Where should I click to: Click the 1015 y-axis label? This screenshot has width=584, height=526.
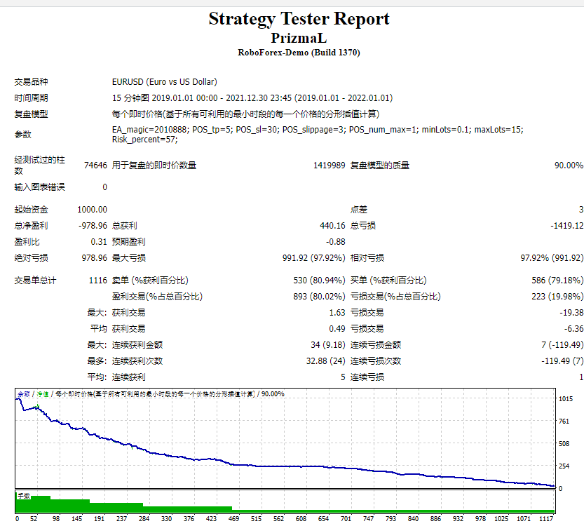click(565, 399)
